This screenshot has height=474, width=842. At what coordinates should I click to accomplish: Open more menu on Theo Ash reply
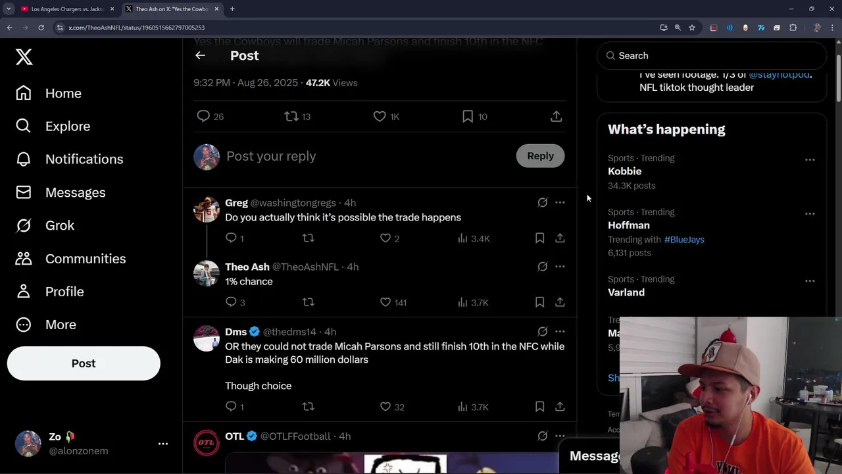click(x=560, y=267)
